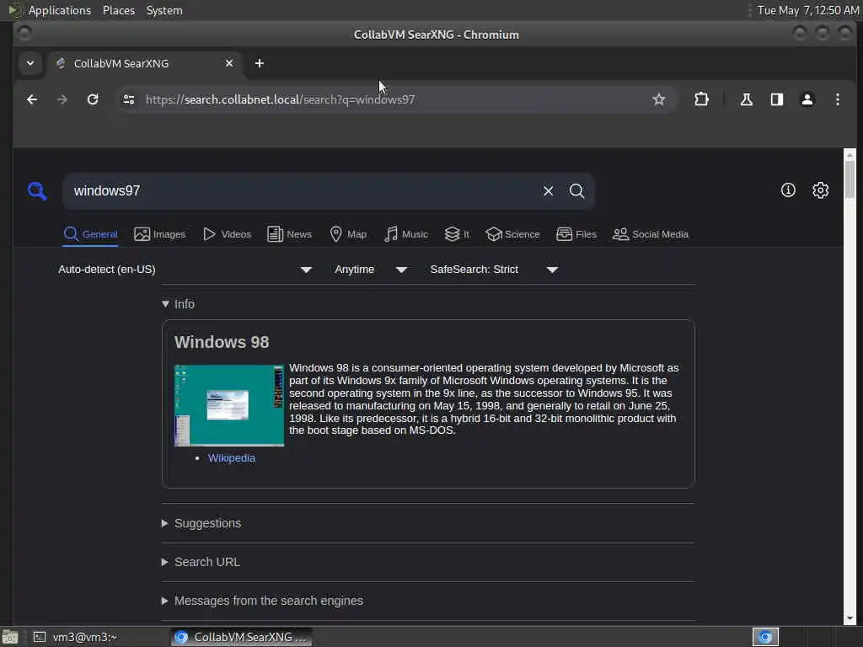Open the profile account icon
This screenshot has height=647, width=863.
[x=807, y=99]
